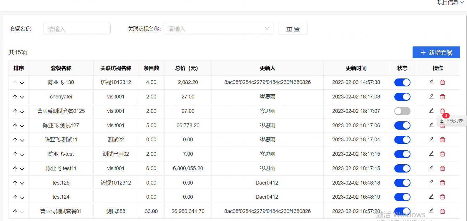Screen dimensions: 467x221
Task: Move 陈亚飞-130 row down
Action: pyautogui.click(x=22, y=83)
